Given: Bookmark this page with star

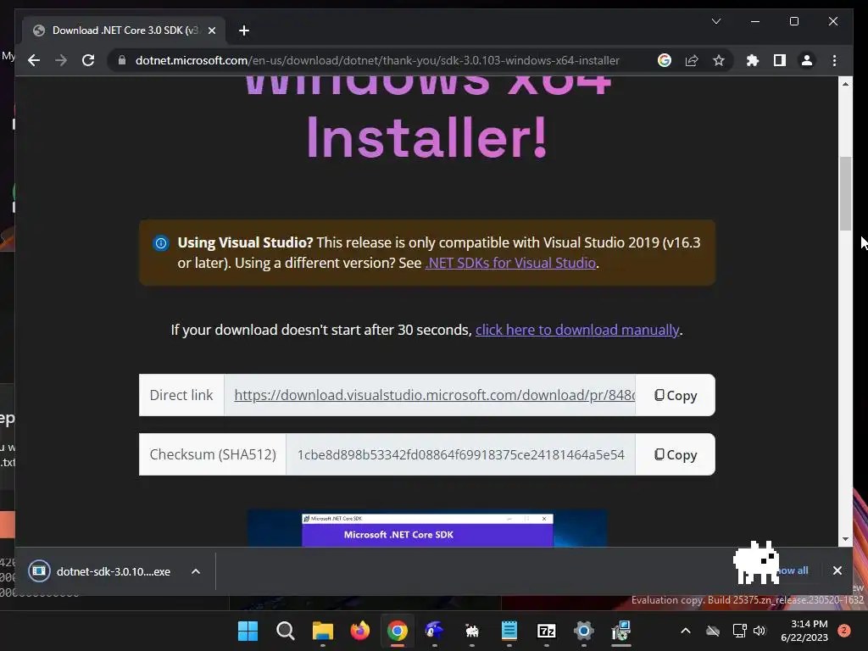Looking at the screenshot, I should [719, 60].
